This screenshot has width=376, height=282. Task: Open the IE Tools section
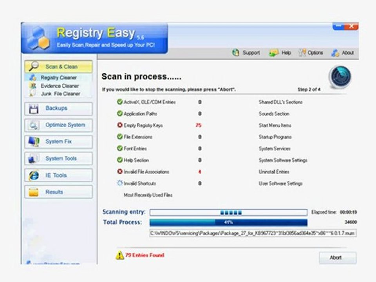click(58, 175)
